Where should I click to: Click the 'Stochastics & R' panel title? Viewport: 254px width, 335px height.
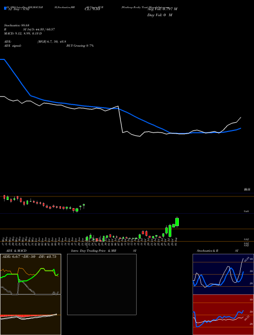point(208,251)
